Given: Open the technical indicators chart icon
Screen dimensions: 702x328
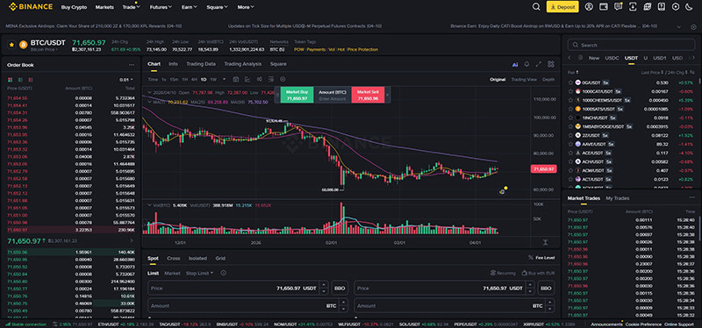Looking at the screenshot, I should (247, 79).
